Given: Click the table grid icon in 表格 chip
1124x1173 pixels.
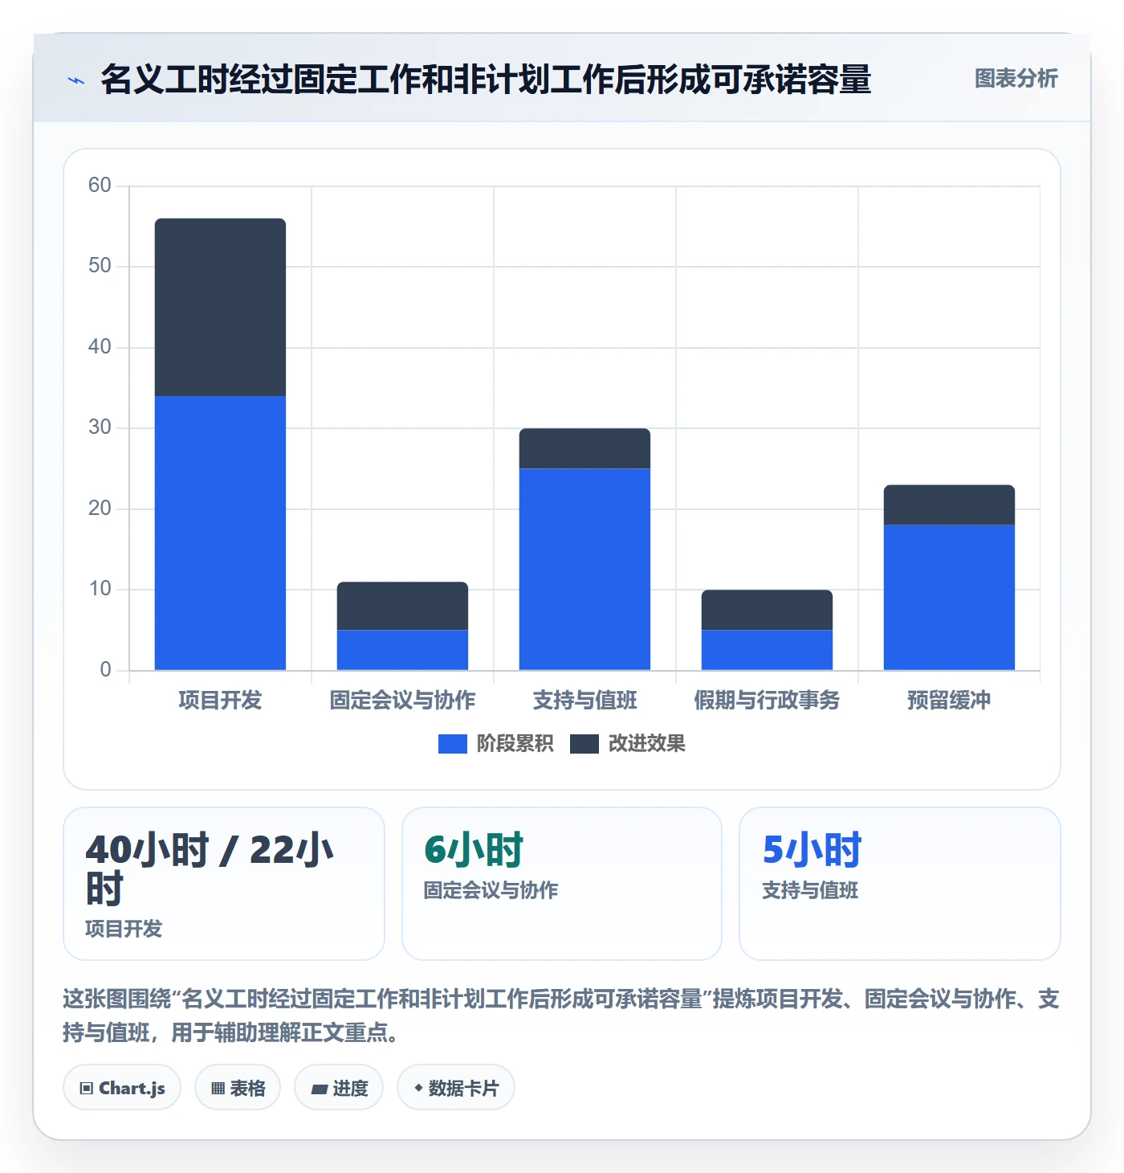Looking at the screenshot, I should click(218, 1089).
